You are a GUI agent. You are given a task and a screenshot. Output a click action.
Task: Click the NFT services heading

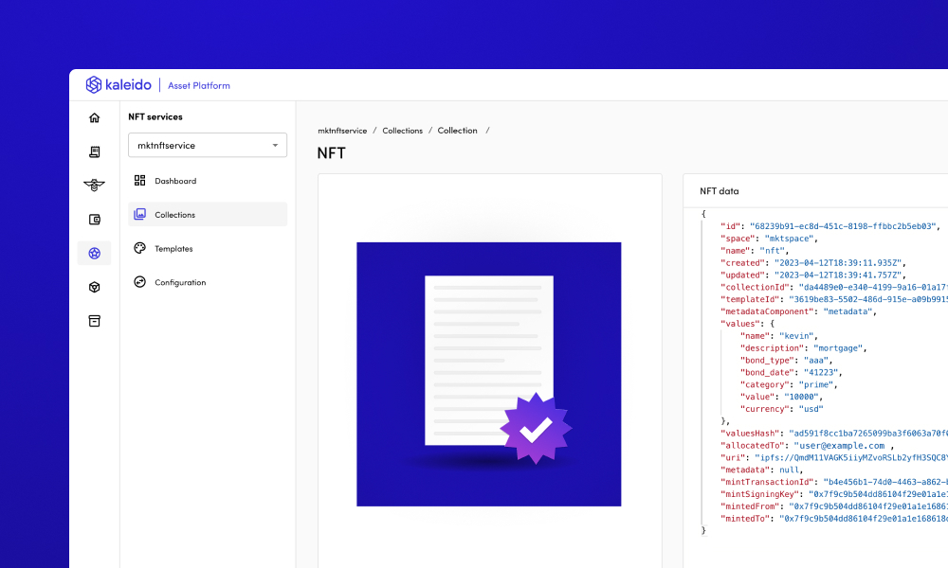point(155,116)
